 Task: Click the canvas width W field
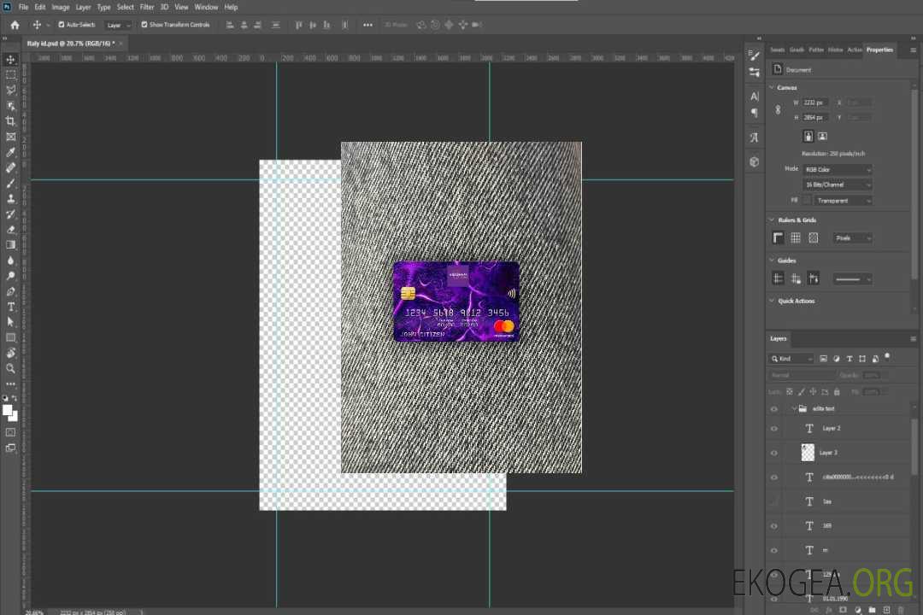[815, 102]
